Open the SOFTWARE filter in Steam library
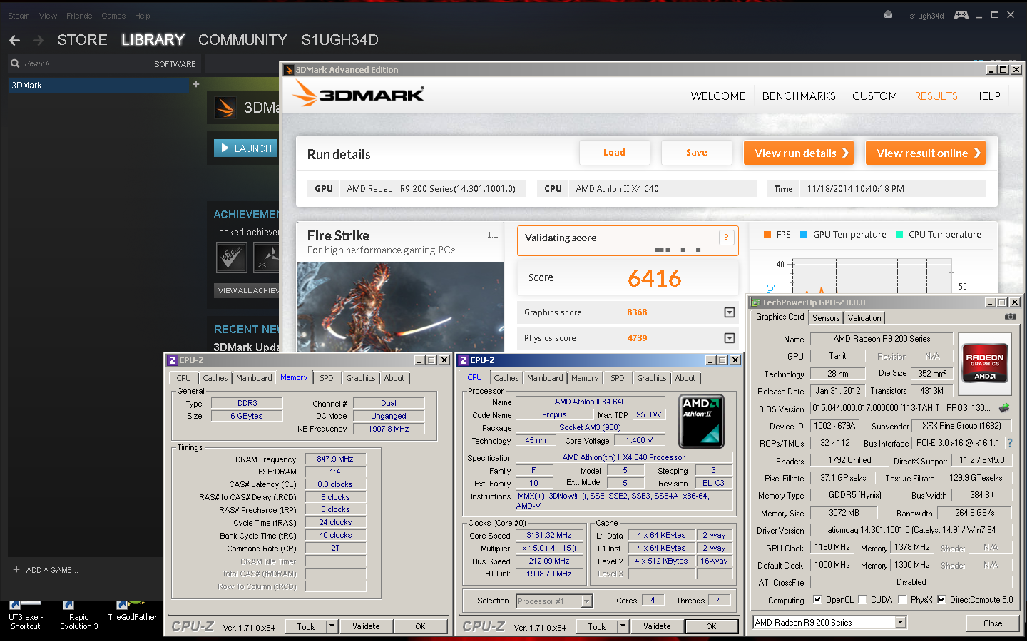 (175, 64)
